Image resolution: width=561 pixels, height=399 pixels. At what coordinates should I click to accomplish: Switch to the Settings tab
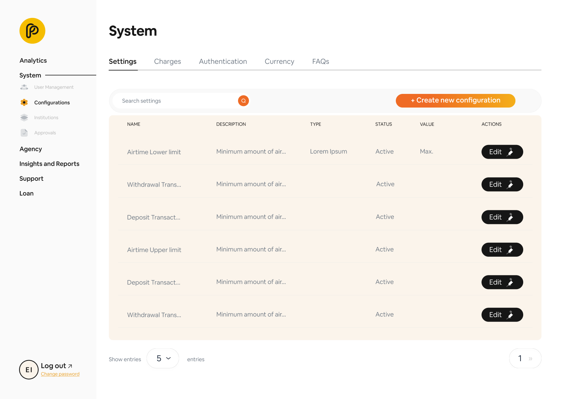(x=123, y=62)
